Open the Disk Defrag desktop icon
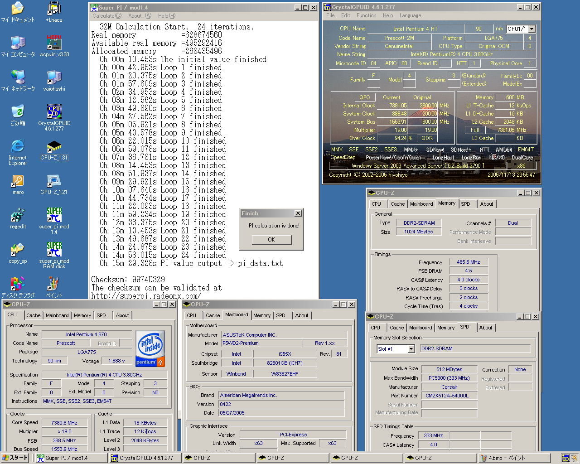Screen dimensions: 580x464 pos(18,287)
